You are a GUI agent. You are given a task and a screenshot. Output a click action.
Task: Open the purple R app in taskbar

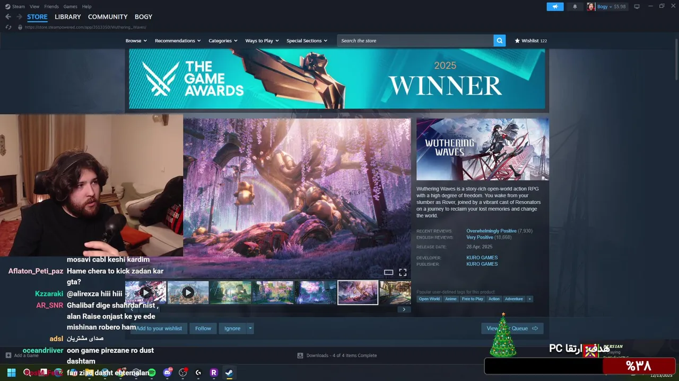[x=214, y=373]
